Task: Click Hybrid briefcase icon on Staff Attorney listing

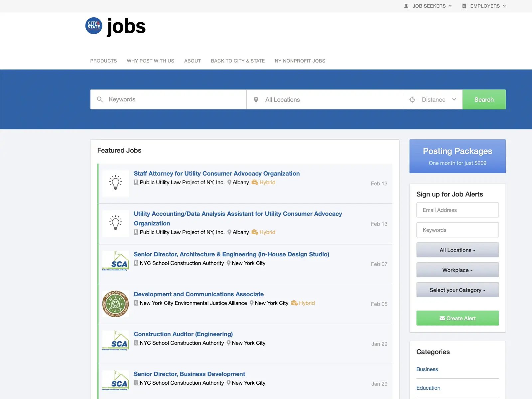Action: click(255, 182)
